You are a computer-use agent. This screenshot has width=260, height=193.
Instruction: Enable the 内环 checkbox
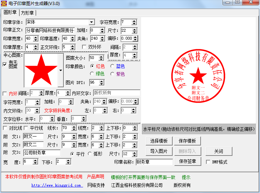(x=5, y=93)
